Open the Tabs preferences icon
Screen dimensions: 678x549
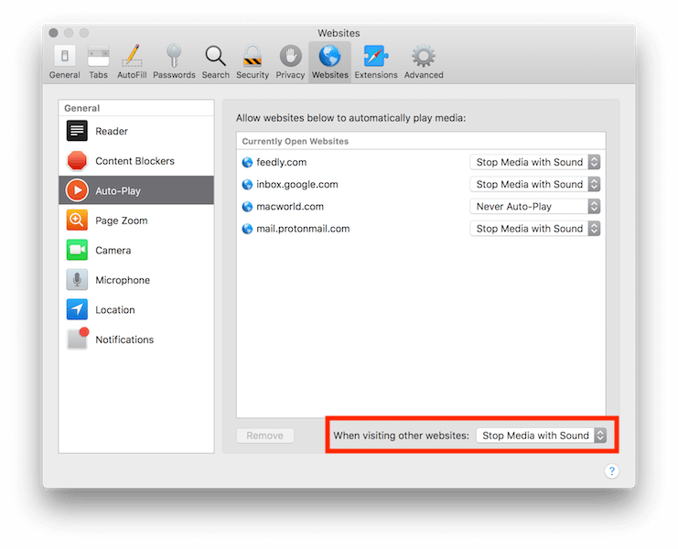tap(98, 57)
